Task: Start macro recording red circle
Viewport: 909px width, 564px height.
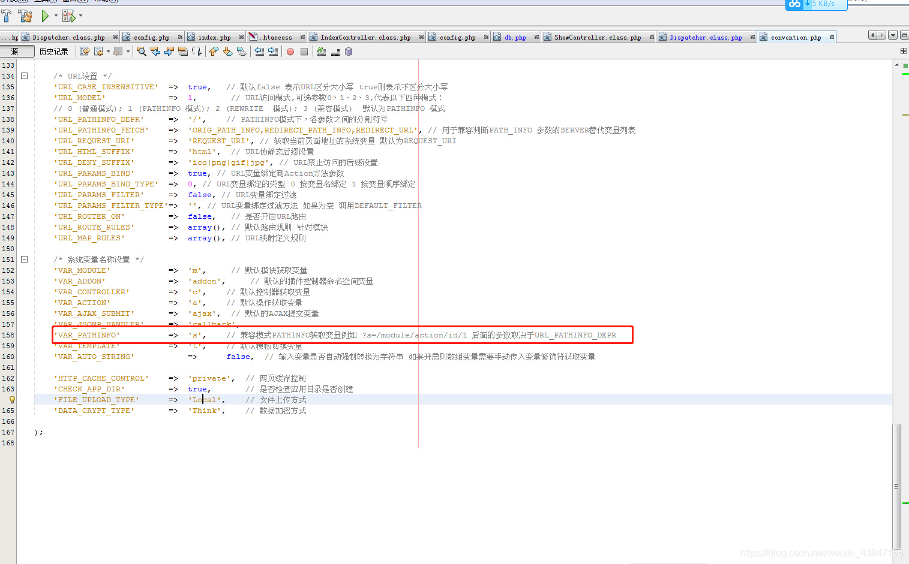Action: [290, 52]
